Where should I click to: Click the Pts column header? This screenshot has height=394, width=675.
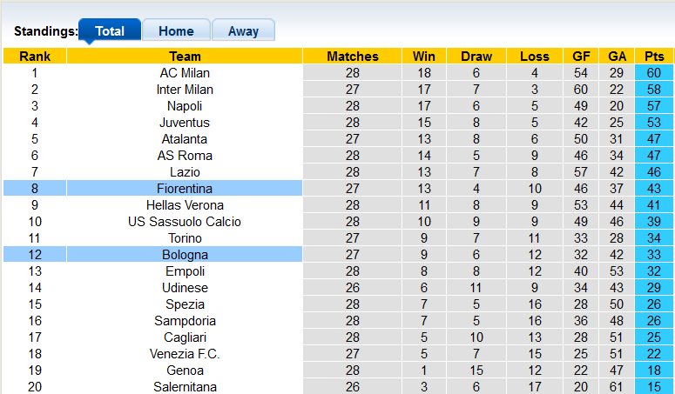(654, 57)
